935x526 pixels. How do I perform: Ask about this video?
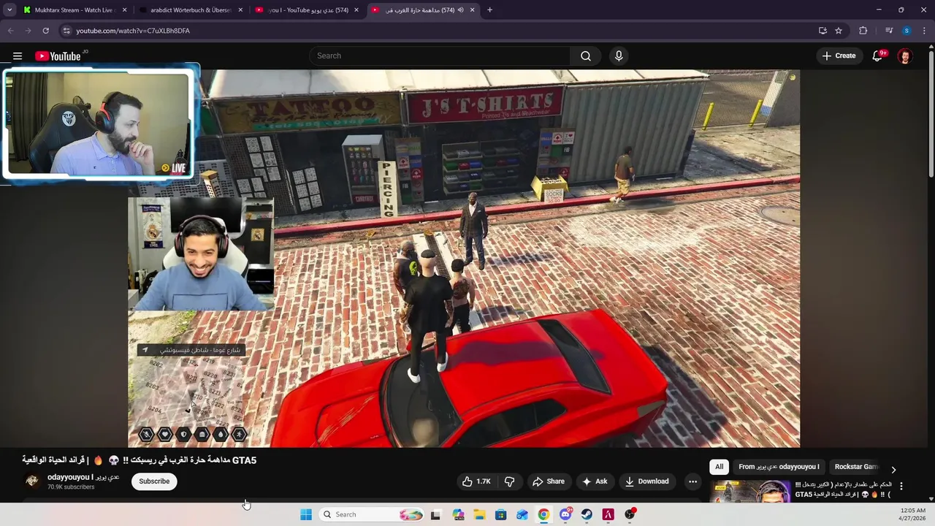pyautogui.click(x=594, y=481)
